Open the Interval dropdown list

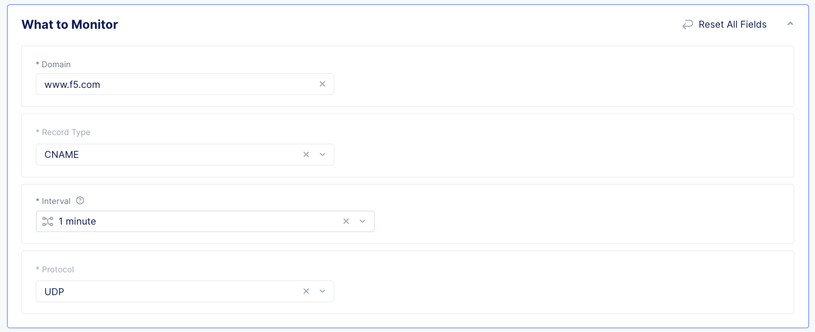point(362,221)
